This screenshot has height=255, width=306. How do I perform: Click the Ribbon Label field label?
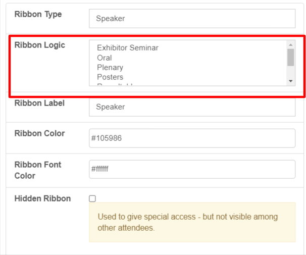(39, 103)
